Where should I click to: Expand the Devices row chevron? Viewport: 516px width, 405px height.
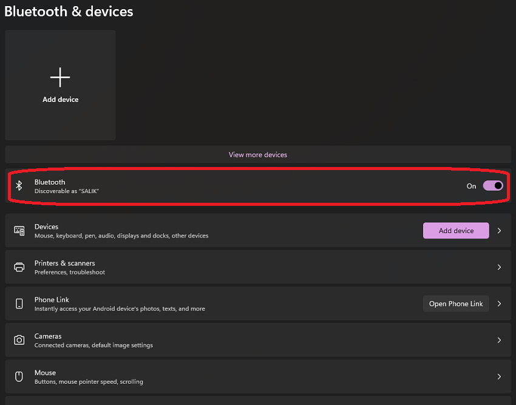point(499,231)
